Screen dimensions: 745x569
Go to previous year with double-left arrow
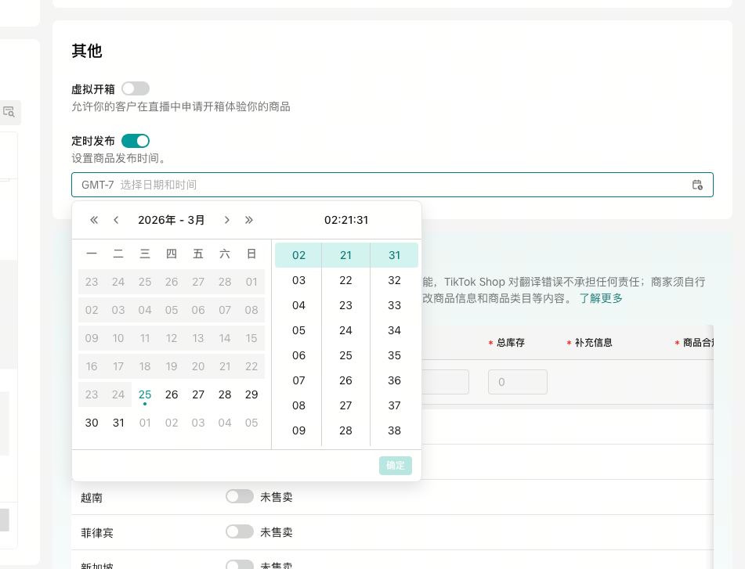tap(94, 220)
